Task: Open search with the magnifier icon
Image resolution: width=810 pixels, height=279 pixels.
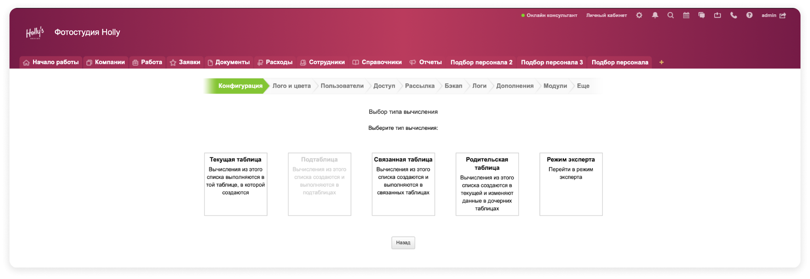Action: [x=670, y=15]
